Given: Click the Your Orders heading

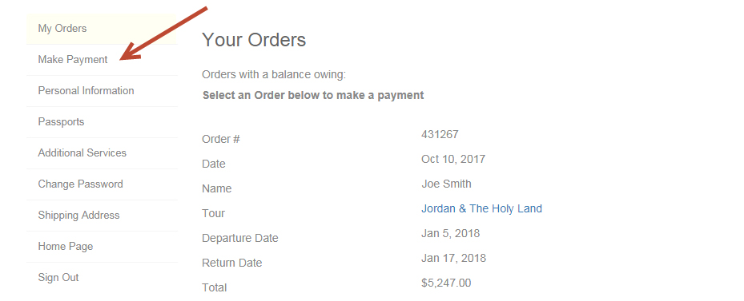Looking at the screenshot, I should tap(254, 40).
